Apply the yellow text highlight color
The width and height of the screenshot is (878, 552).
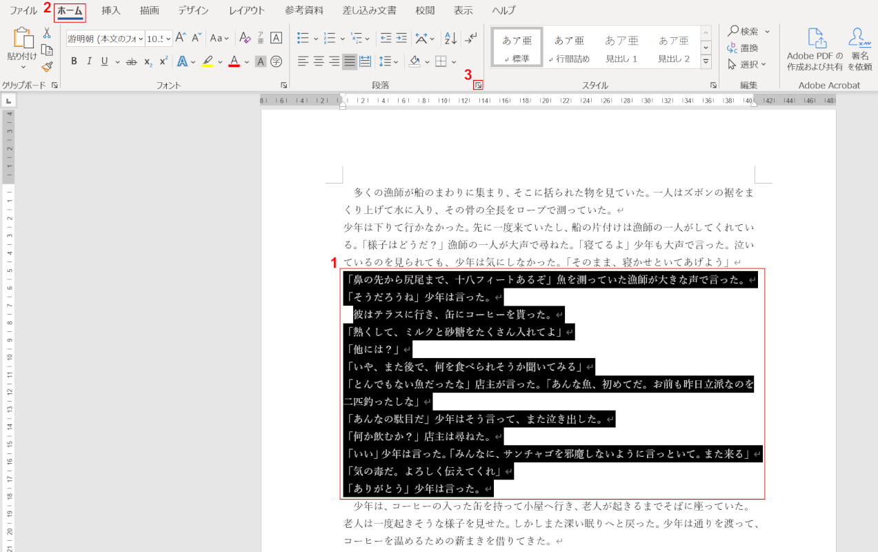pos(208,61)
